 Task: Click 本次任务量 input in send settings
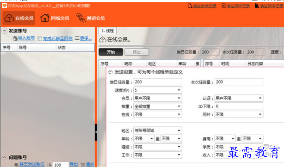[239, 82]
